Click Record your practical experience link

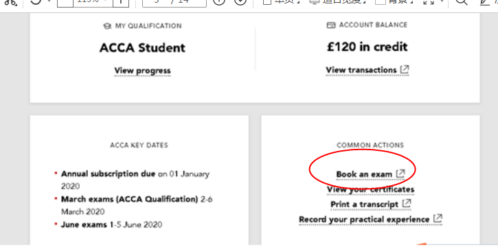point(364,220)
